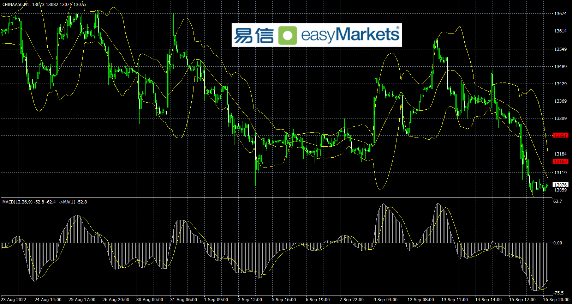
Task: Click the 5 Sep 16:00 time label
Action: pyautogui.click(x=284, y=300)
